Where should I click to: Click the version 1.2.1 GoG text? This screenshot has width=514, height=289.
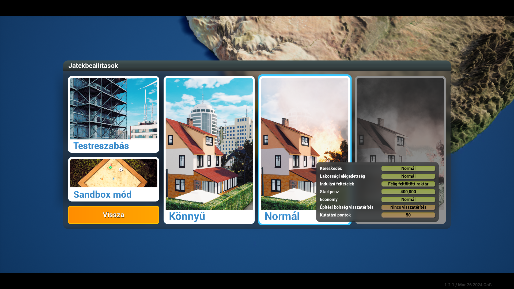(x=468, y=285)
